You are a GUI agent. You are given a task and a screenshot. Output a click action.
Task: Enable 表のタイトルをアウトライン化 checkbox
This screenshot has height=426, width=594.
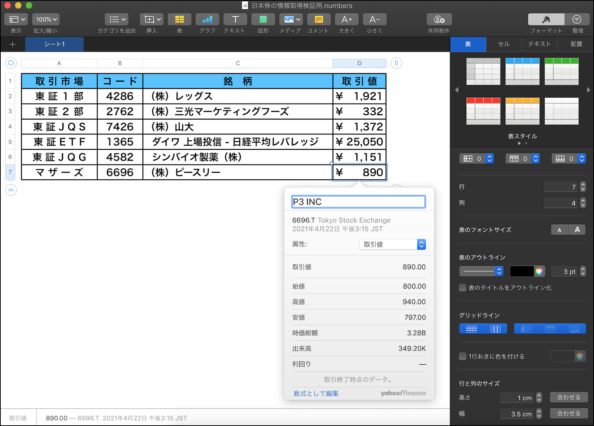[x=463, y=287]
